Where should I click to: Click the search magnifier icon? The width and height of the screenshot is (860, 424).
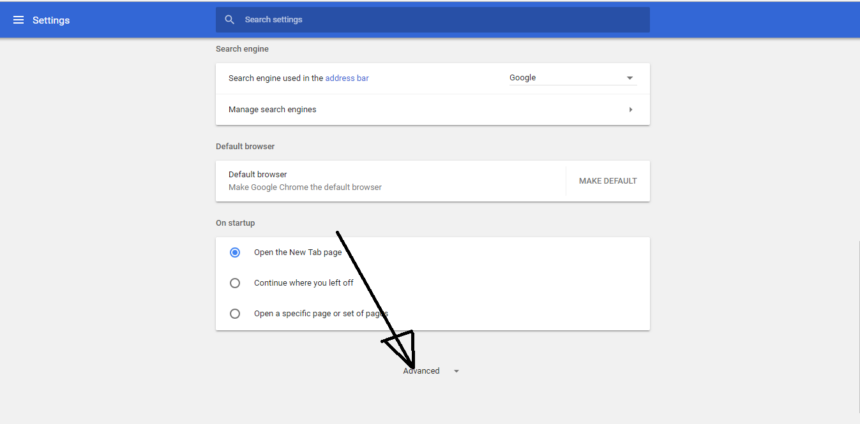tap(229, 19)
